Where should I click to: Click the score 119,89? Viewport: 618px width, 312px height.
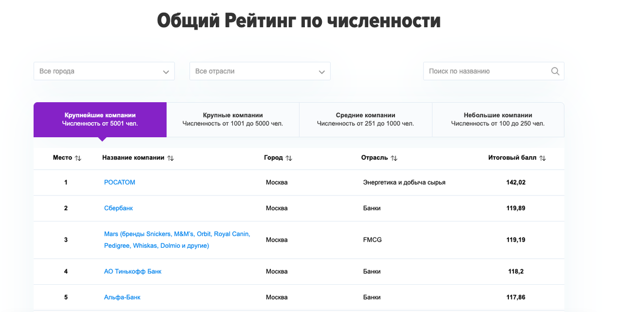(x=516, y=208)
